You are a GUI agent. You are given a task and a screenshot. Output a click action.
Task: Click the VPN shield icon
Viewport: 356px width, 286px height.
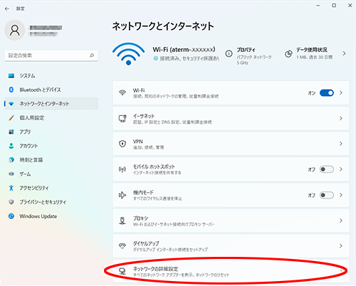[x=122, y=144]
